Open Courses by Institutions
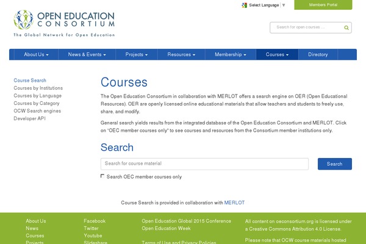 click(38, 88)
